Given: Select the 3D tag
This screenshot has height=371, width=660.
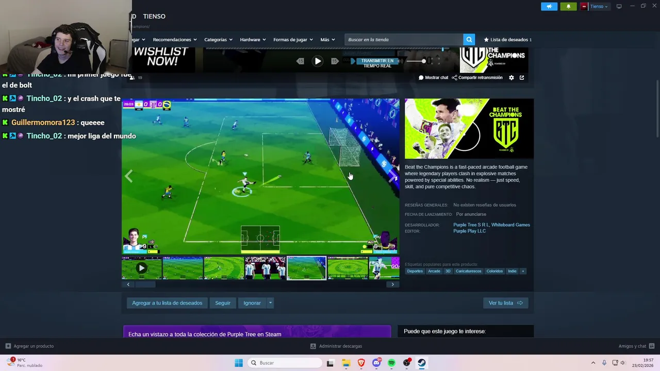Looking at the screenshot, I should coord(448,271).
